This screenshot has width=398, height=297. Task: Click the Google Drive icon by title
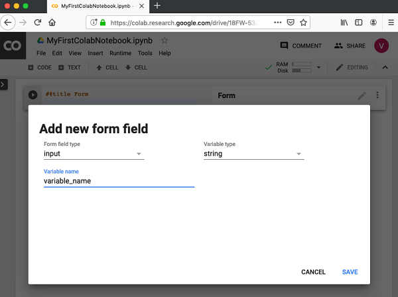(40, 40)
